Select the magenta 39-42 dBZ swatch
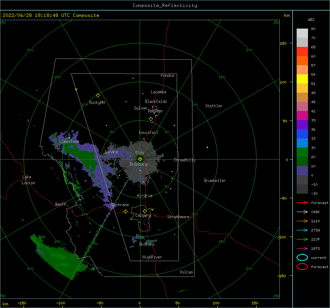330x308 pixels. tap(302, 115)
